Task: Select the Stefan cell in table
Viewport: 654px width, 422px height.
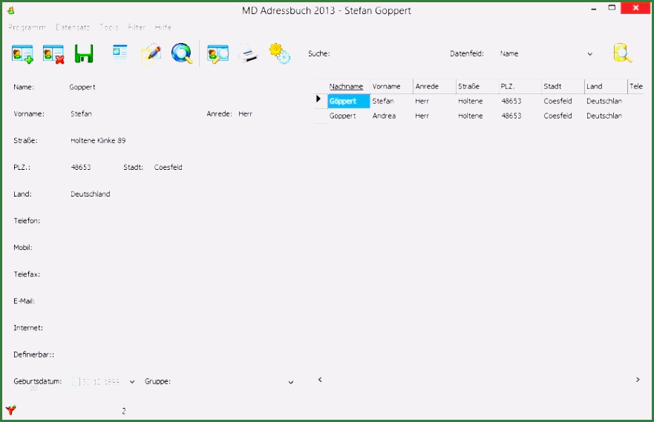Action: (391, 101)
